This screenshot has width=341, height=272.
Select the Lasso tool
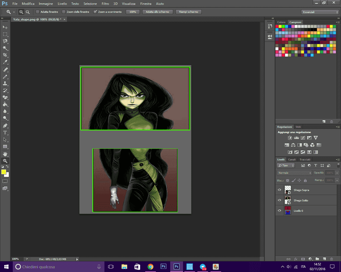pos(5,41)
